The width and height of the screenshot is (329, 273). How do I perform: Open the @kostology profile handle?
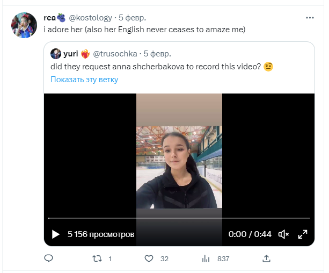click(x=90, y=18)
